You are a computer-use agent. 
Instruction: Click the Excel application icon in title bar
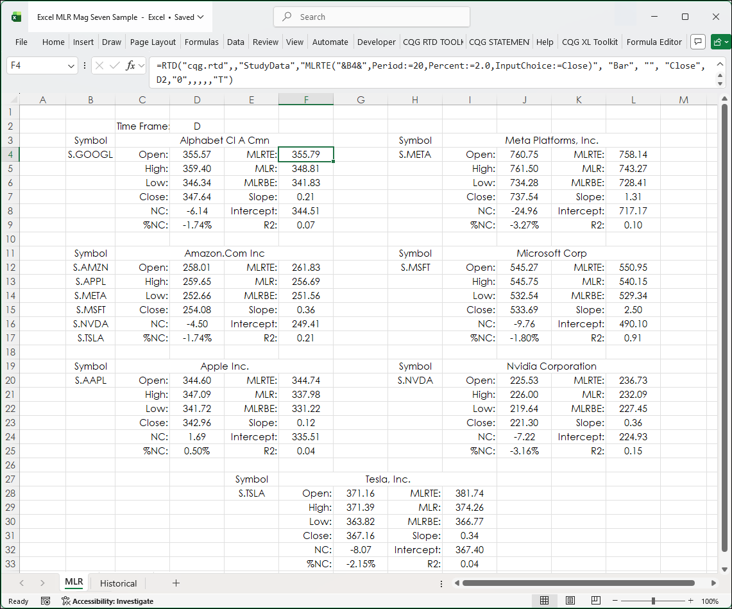(x=16, y=17)
